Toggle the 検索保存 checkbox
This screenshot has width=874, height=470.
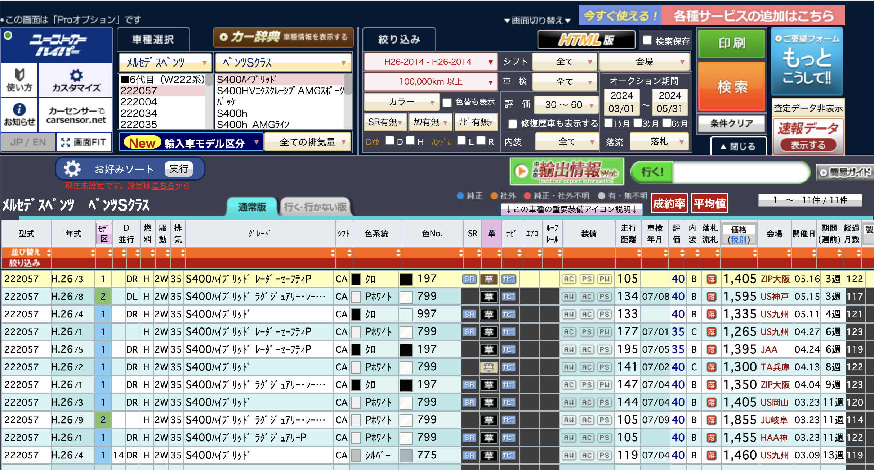point(647,40)
